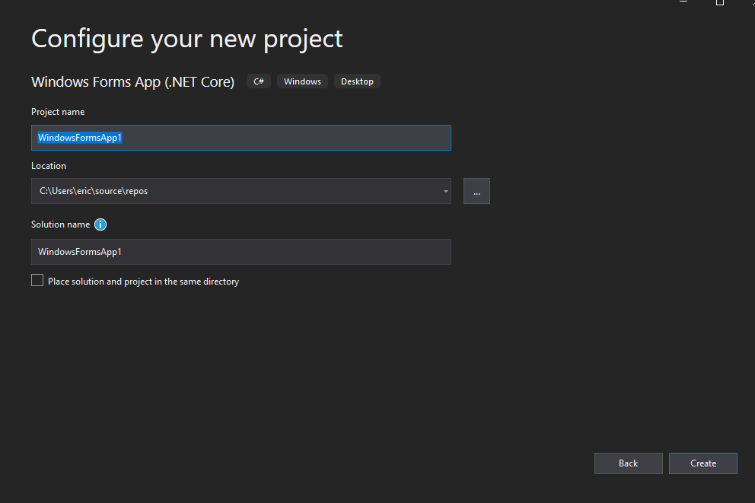Click the Location path combo box text
This screenshot has height=503, width=755.
tap(94, 191)
